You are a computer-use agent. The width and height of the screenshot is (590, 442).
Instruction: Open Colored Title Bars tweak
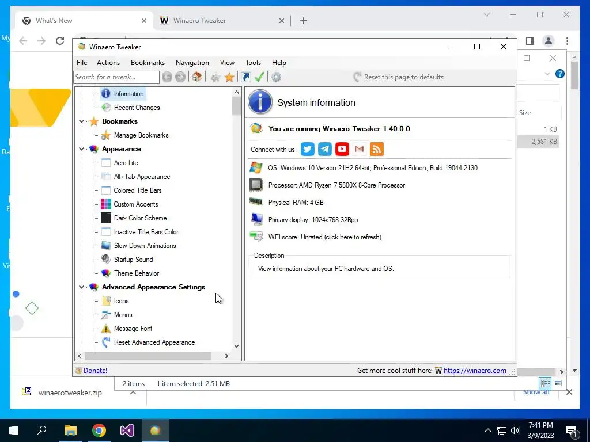[x=137, y=190]
